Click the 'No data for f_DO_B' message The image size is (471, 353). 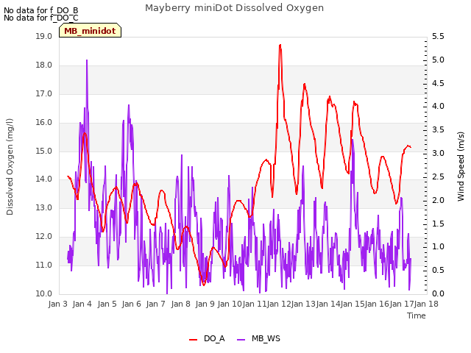pos(41,10)
